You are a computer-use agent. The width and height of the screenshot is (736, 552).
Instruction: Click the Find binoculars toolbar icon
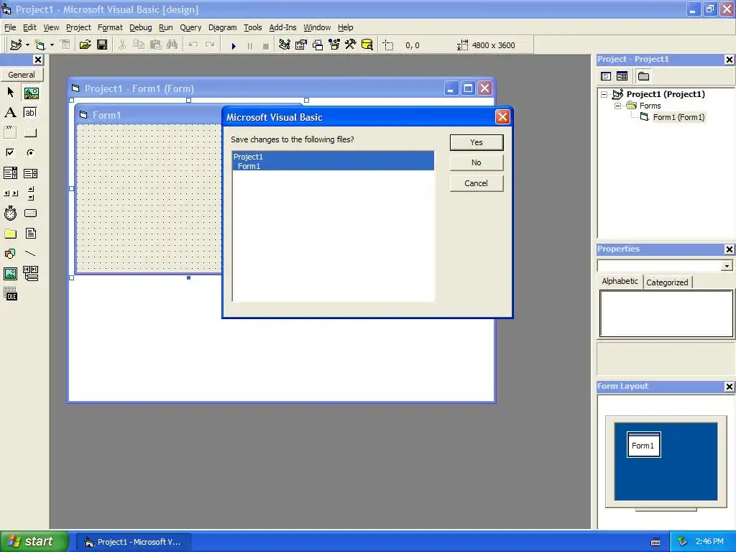(172, 45)
